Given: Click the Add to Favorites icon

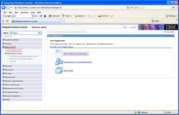Looking at the screenshot, I should (x=7, y=21).
